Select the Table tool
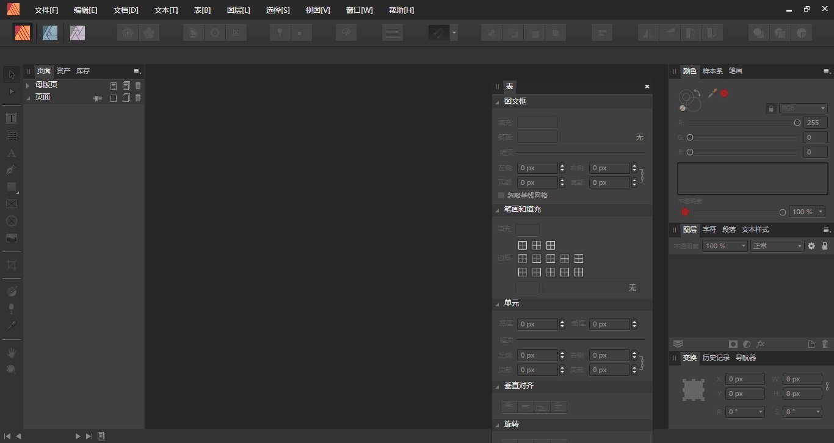834x443 pixels. click(x=11, y=135)
